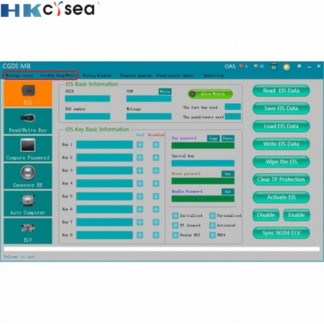The width and height of the screenshot is (324, 324).
Task: Click the Activate EIS button
Action: click(x=281, y=197)
